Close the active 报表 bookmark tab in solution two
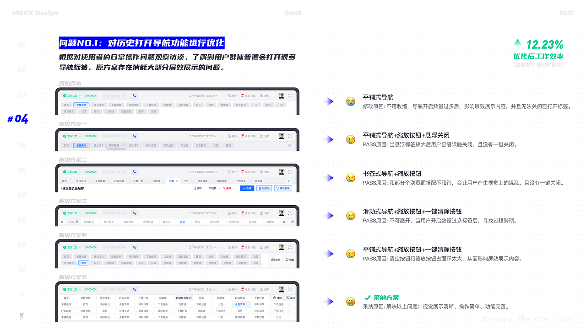Screen dimensions: 586x329 coord(177,181)
